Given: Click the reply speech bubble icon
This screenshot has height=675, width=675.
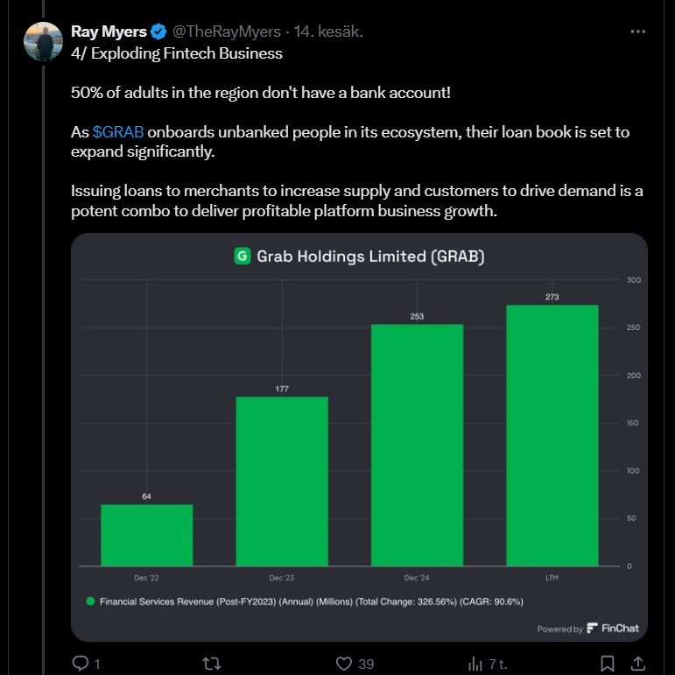Looking at the screenshot, I should pos(80,663).
